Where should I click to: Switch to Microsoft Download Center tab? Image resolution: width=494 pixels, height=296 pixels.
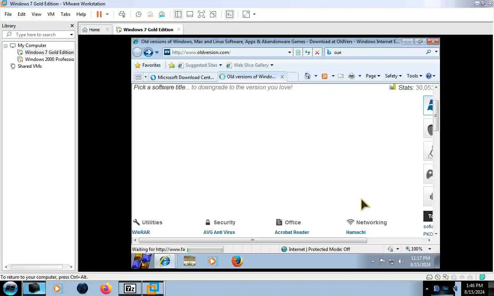coord(183,77)
